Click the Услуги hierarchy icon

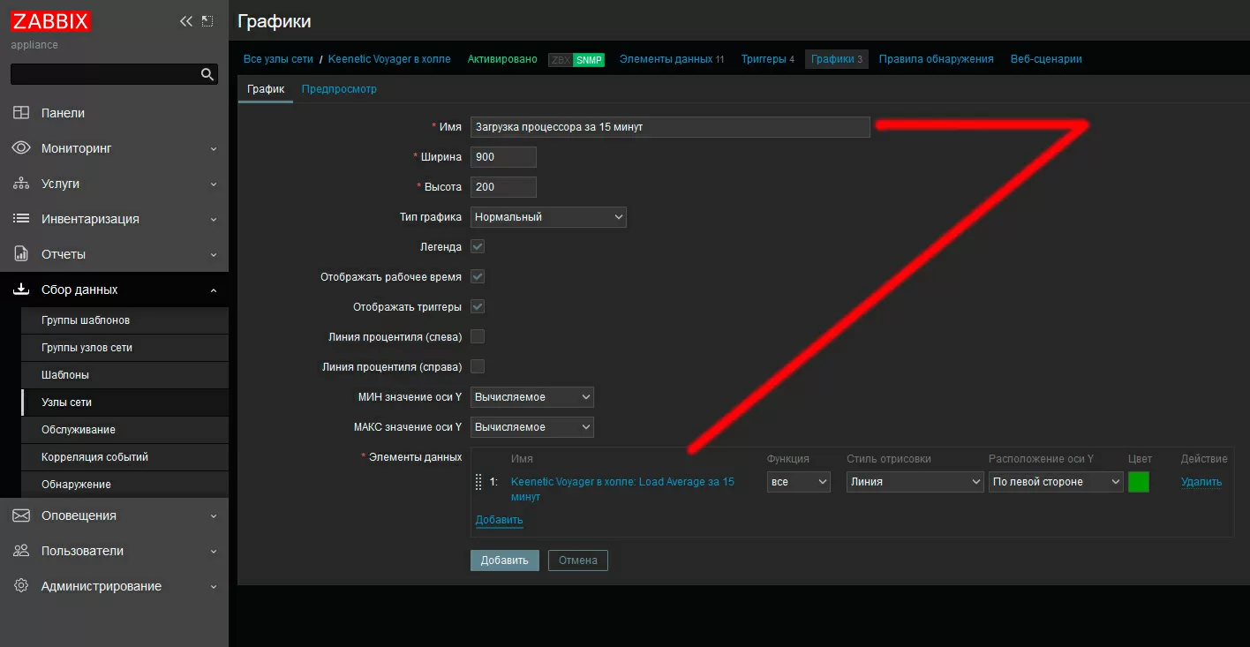click(21, 184)
